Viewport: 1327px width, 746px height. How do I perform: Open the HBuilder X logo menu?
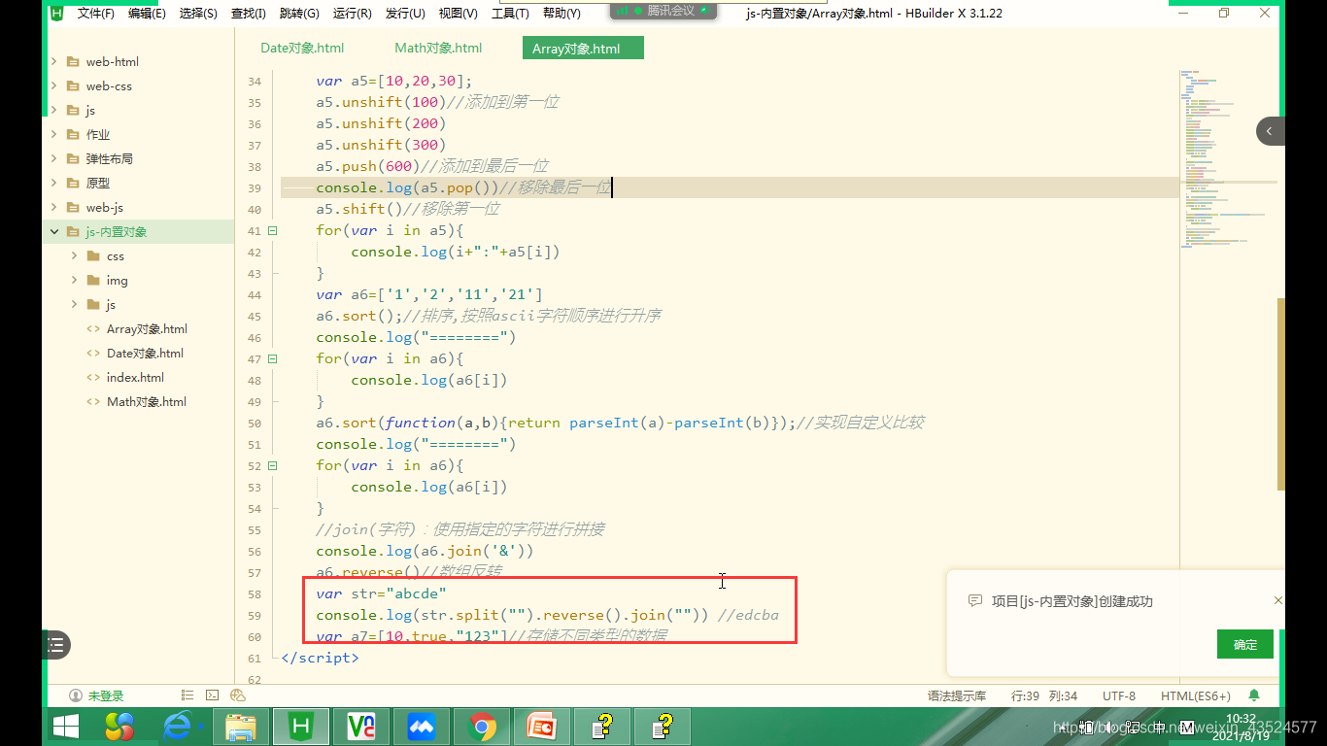[56, 13]
